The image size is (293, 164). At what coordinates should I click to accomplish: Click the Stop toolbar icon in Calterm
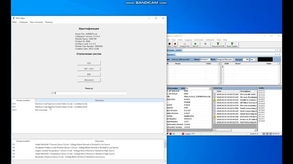pyautogui.click(x=169, y=45)
